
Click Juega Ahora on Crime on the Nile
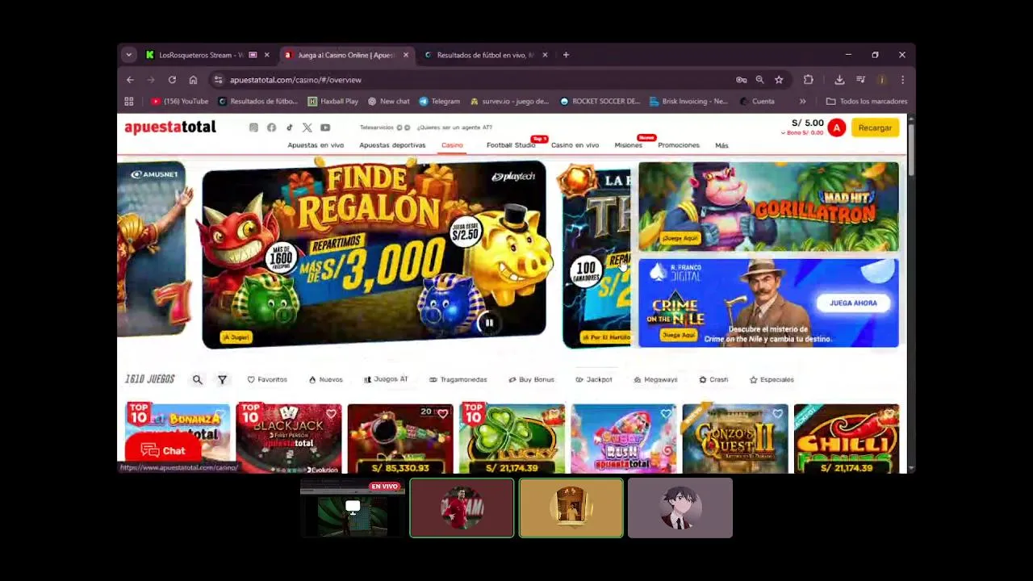pos(853,303)
